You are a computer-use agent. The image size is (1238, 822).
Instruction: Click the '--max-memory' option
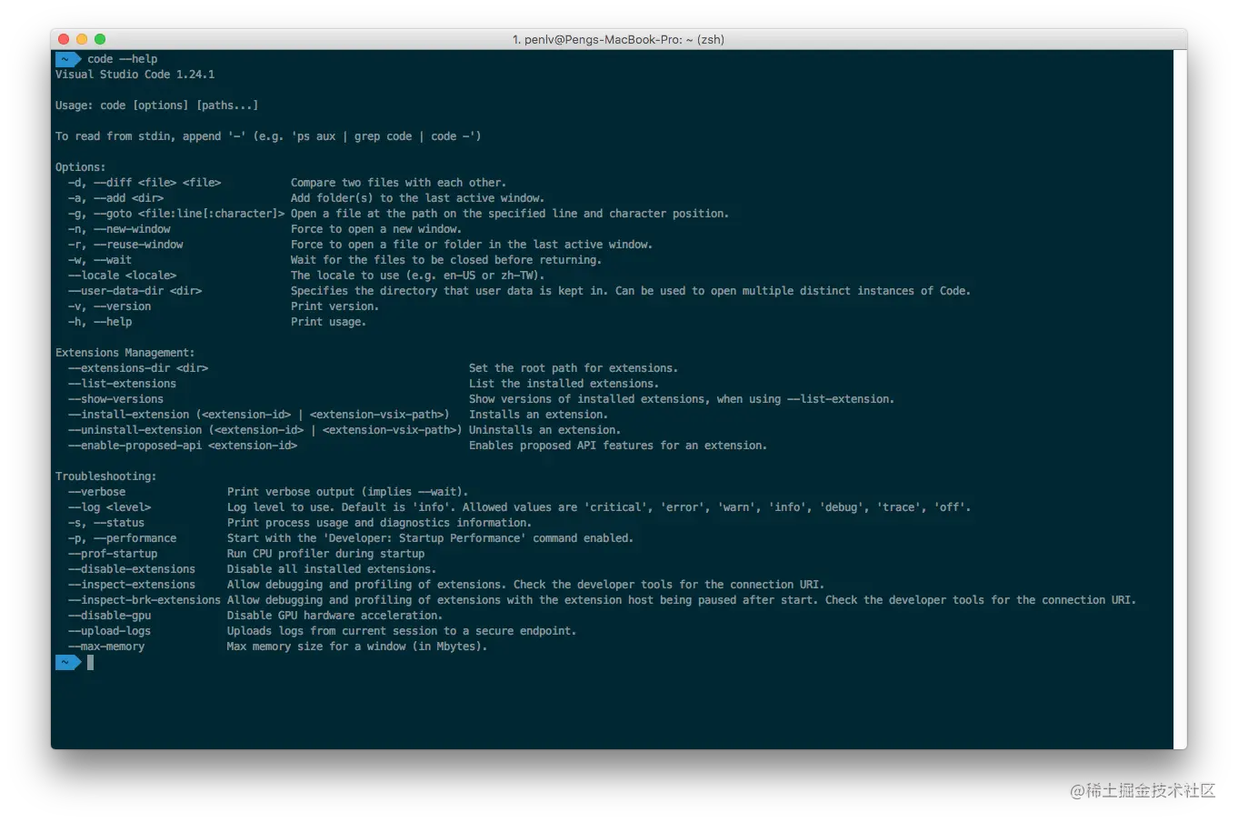point(106,647)
